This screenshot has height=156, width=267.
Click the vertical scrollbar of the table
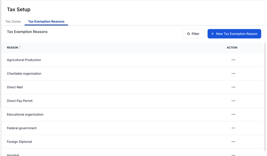[x=265, y=97]
